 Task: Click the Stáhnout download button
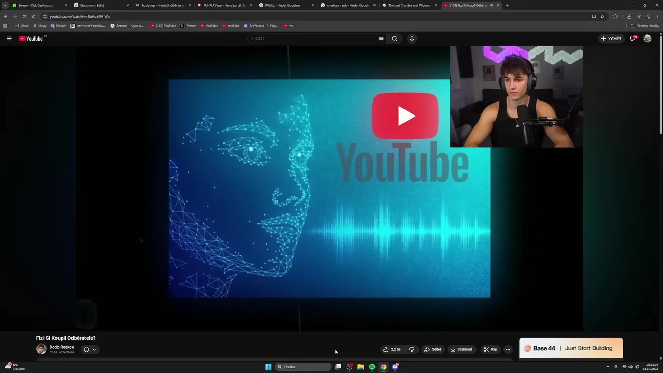click(461, 349)
